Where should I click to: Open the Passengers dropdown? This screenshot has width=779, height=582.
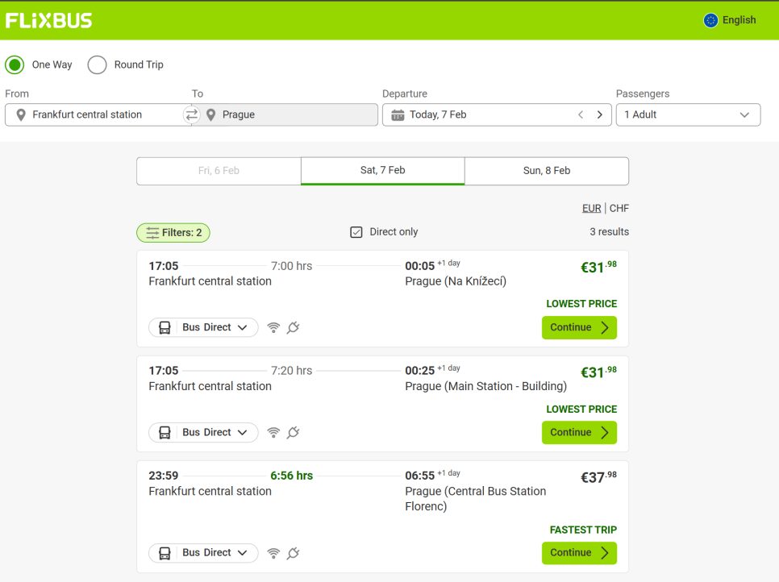point(688,114)
